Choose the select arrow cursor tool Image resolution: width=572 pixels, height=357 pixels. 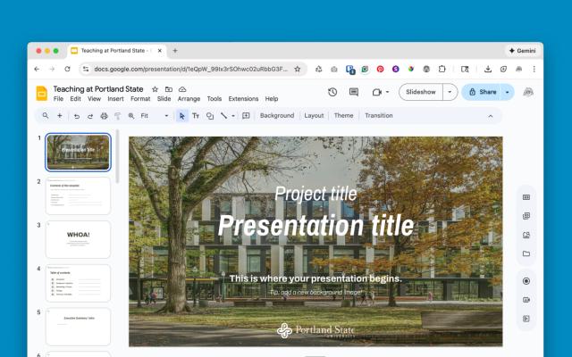point(182,116)
